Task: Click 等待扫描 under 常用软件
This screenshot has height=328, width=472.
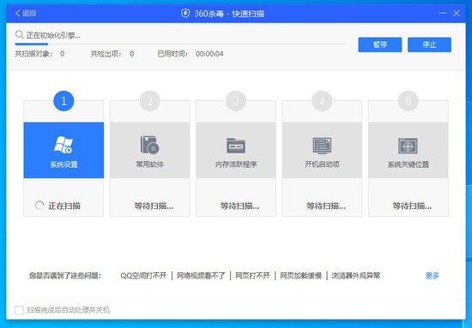Action: pos(154,206)
